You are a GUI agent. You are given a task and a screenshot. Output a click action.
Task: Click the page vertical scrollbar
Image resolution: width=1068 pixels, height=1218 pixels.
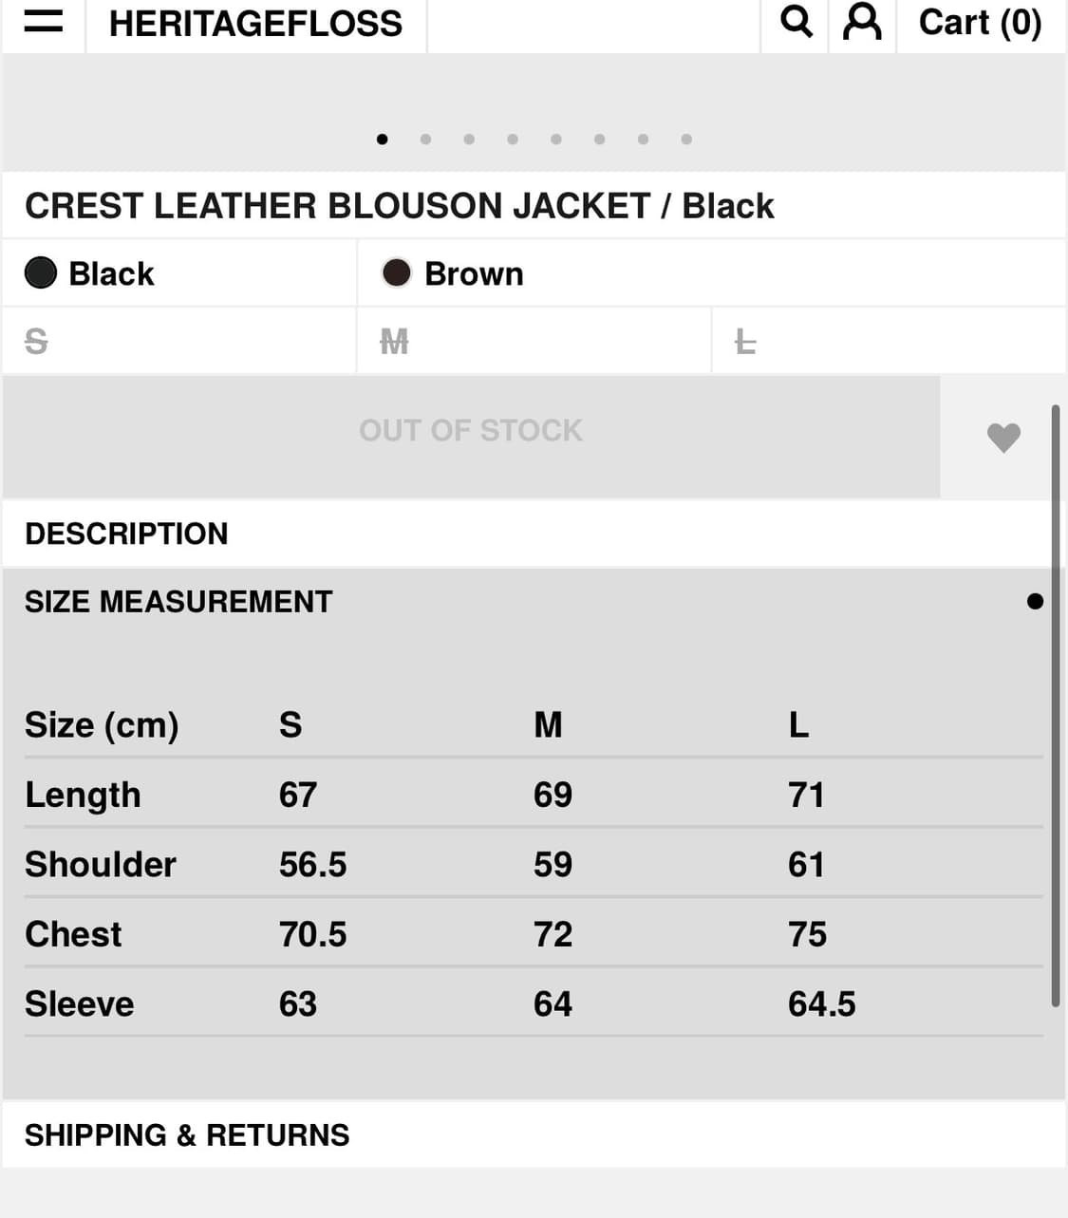point(1055,704)
